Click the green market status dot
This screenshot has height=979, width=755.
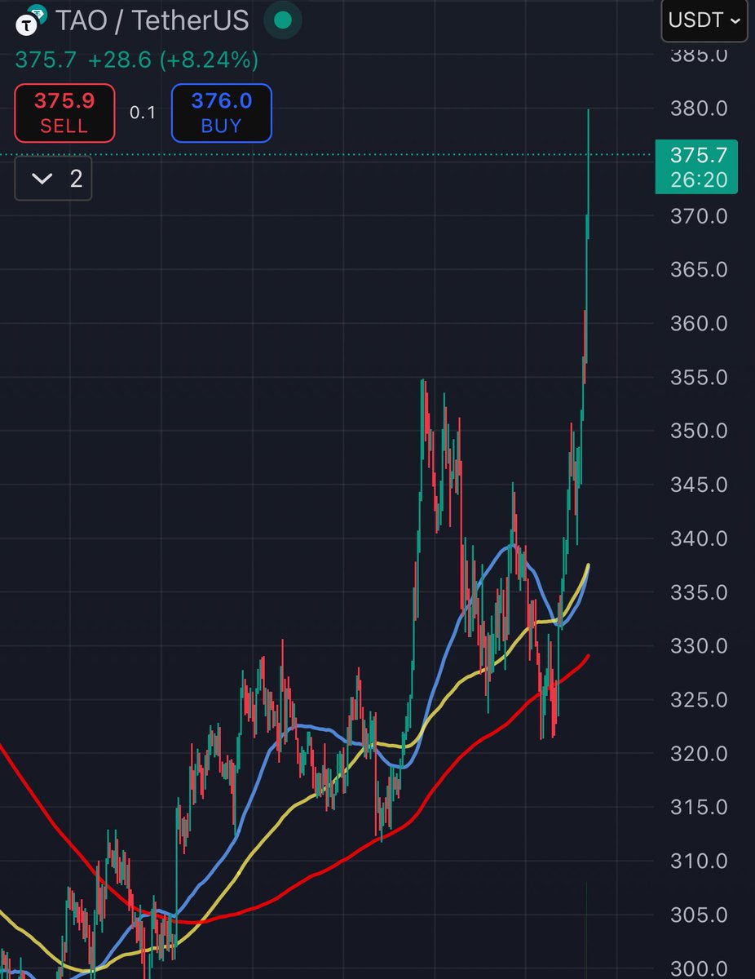[x=282, y=21]
